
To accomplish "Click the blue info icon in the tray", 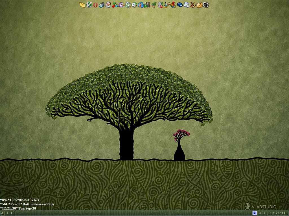I will tap(254, 213).
